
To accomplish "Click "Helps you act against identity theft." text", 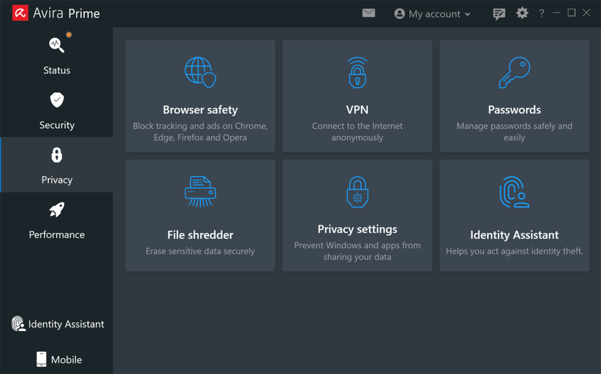I will click(x=514, y=251).
